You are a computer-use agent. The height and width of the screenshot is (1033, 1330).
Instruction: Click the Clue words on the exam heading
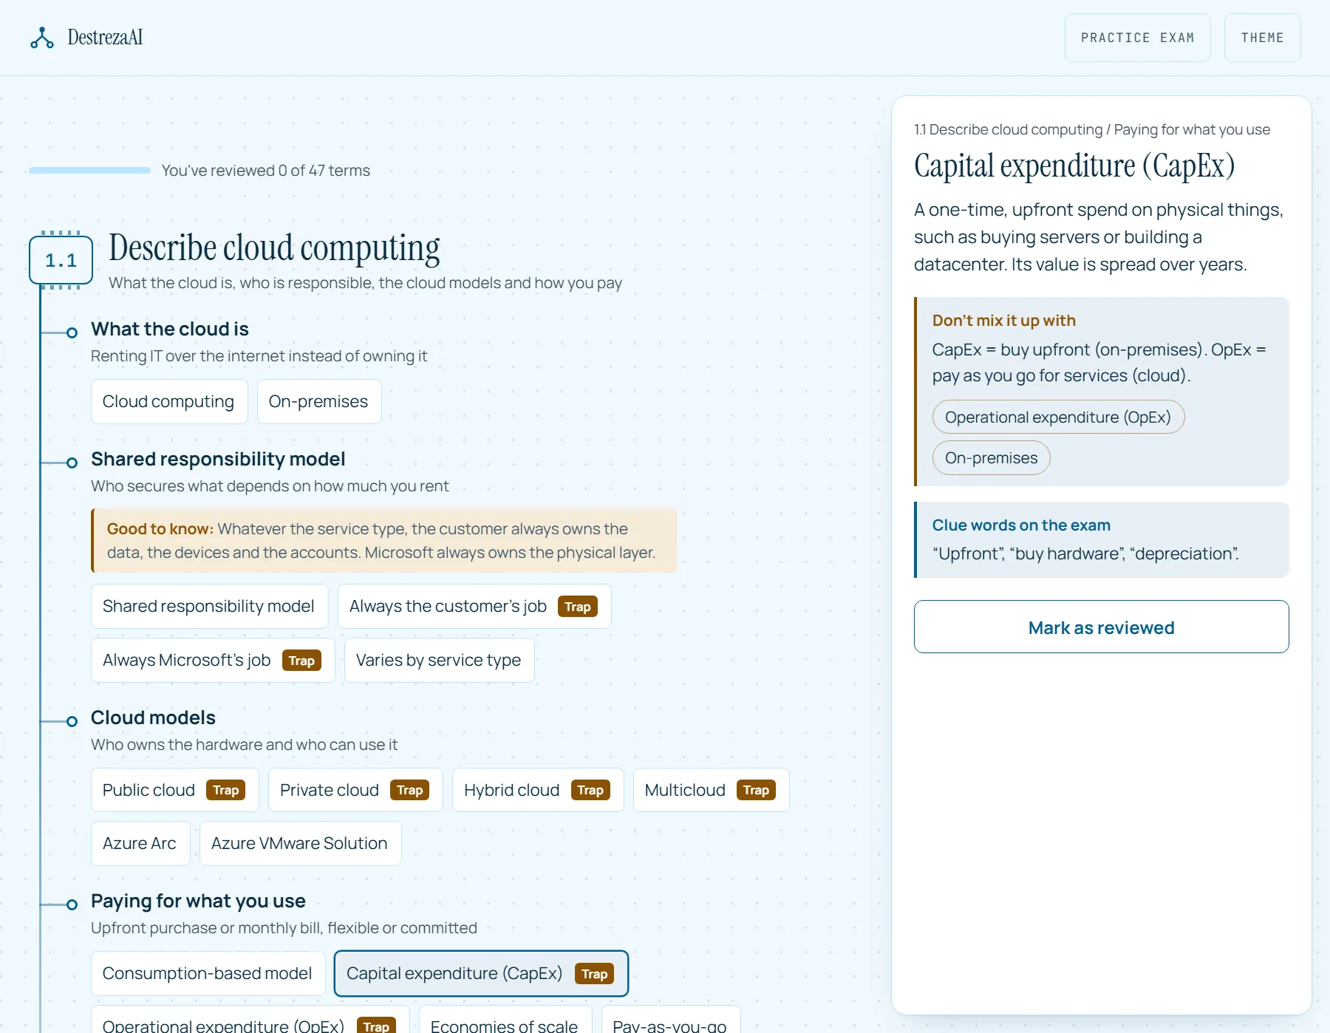(1021, 525)
